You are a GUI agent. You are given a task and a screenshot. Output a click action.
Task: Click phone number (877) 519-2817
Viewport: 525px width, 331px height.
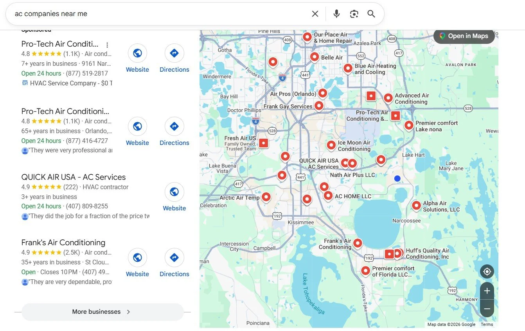[87, 73]
